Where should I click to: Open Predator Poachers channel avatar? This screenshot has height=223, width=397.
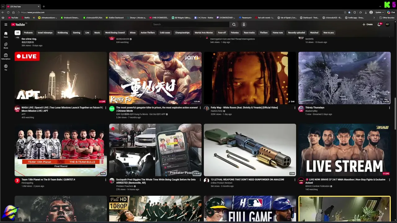click(112, 181)
